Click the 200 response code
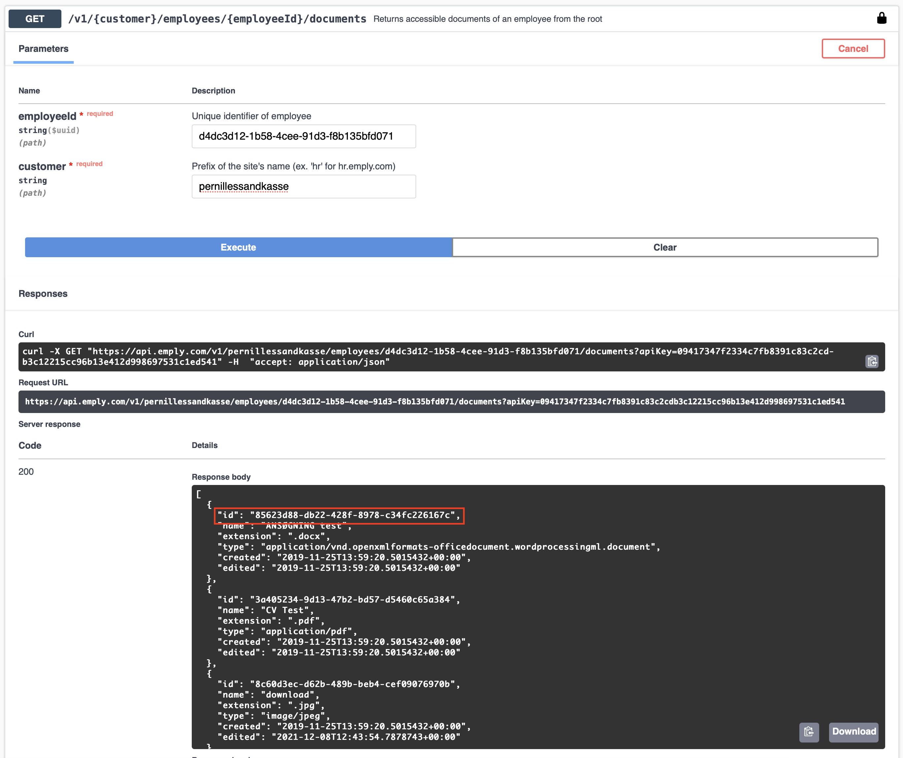 click(26, 471)
